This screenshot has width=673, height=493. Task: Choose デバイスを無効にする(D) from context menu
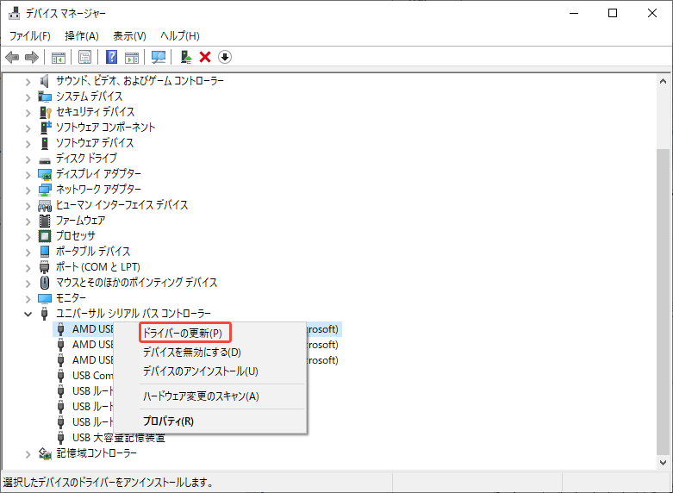tap(210, 353)
